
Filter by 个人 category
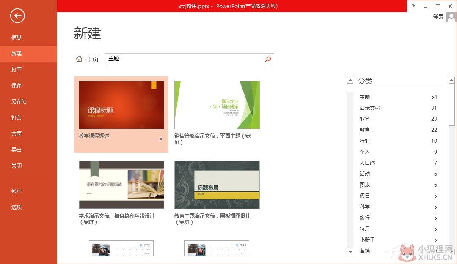(x=398, y=152)
